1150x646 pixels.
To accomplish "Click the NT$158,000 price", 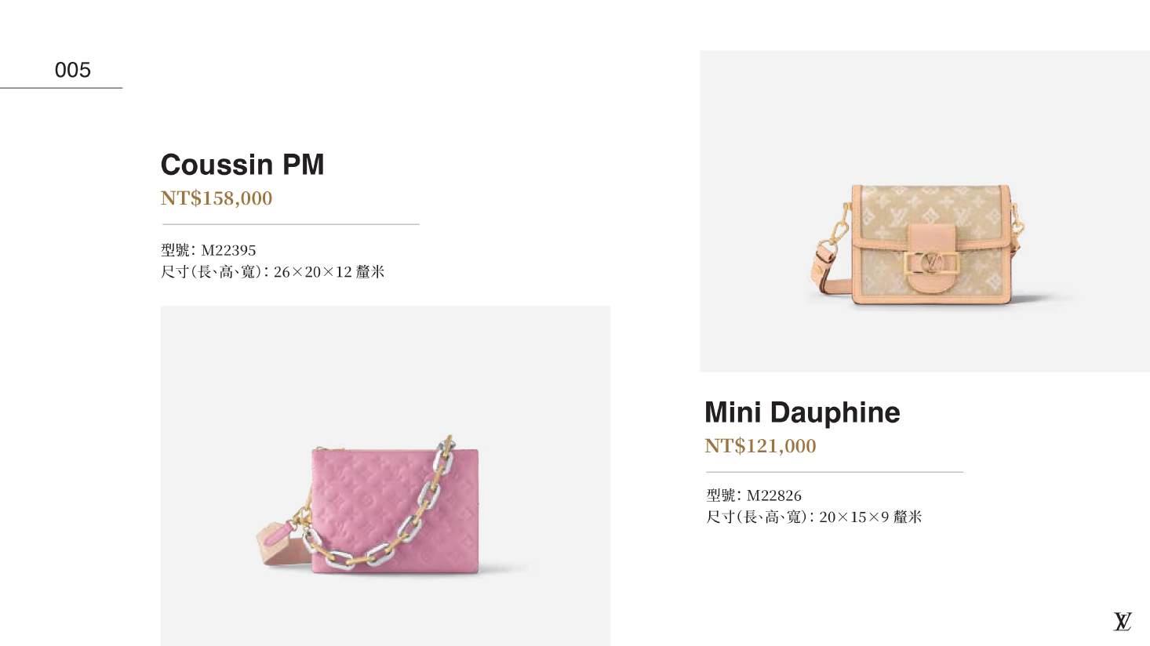I will (217, 198).
